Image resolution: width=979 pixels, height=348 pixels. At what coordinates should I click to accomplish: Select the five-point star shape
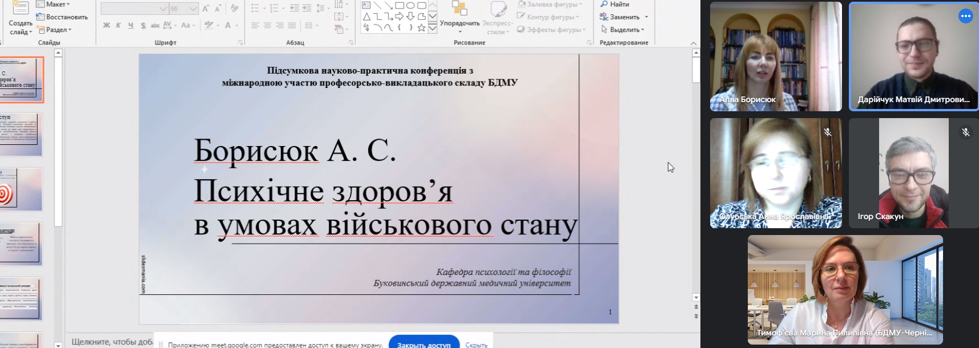click(x=422, y=27)
